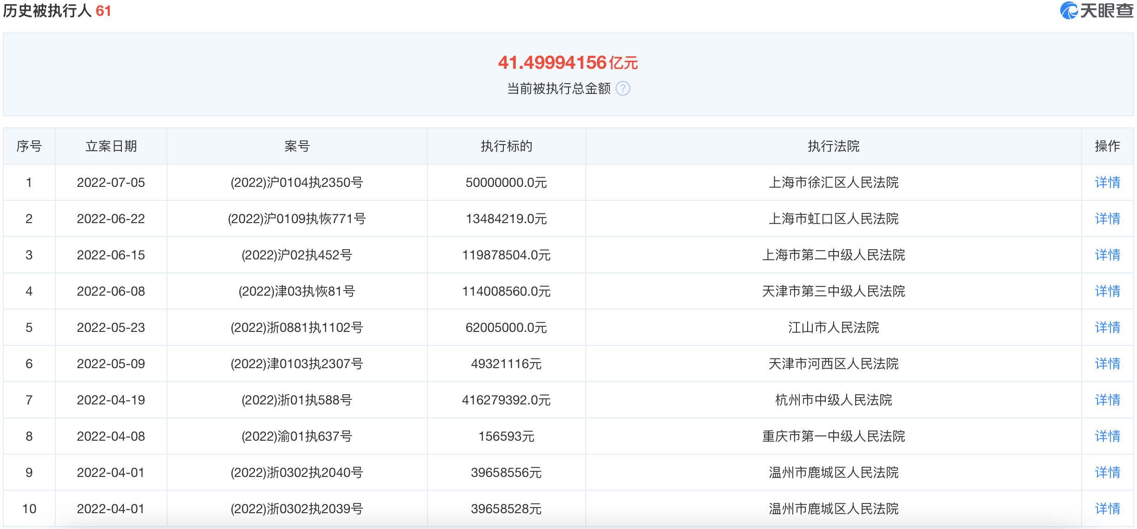Select case number (2022)沪0104执2350号
The image size is (1137, 529).
[297, 182]
